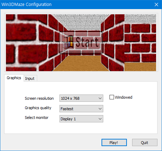Screen dimensions: 162x151
Task: Click the Select monitor label
Action: pos(37,118)
